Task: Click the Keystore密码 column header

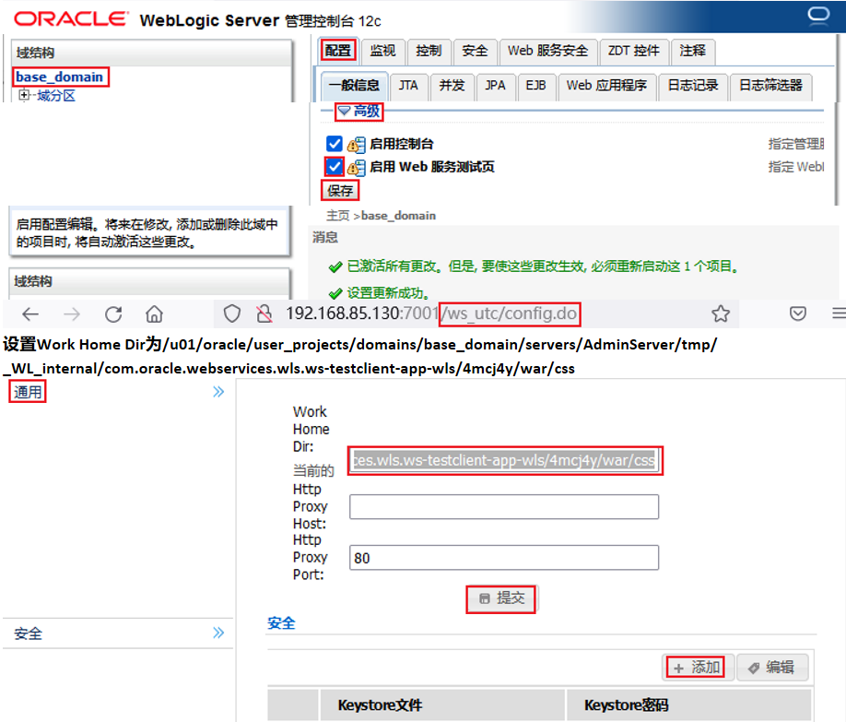Action: [689, 705]
